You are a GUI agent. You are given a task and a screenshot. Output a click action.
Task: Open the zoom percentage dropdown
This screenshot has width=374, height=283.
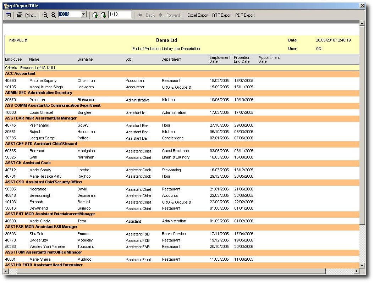pos(84,15)
